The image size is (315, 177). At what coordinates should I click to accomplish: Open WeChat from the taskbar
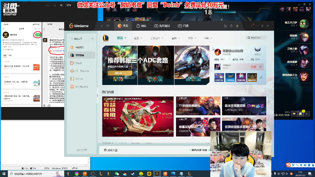(x=117, y=174)
